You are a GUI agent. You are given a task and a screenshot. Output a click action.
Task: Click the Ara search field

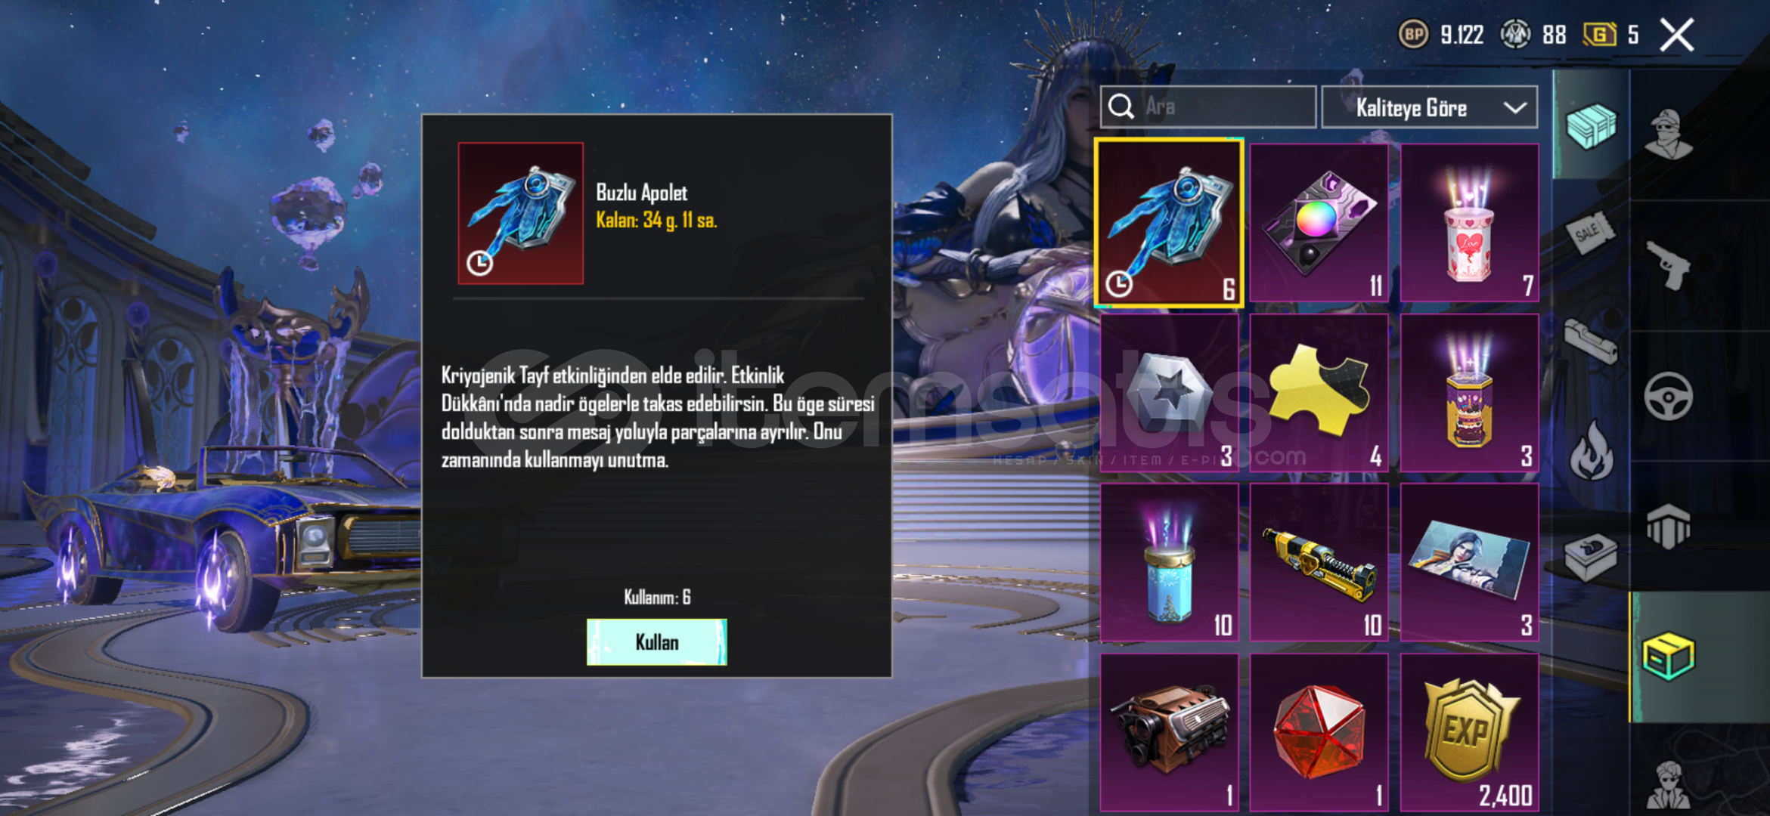[x=1208, y=107]
